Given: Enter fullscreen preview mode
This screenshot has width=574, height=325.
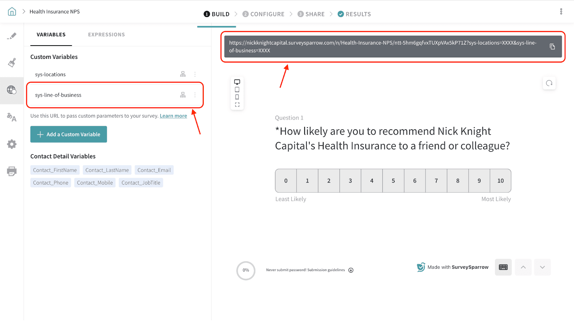Looking at the screenshot, I should pos(237,105).
